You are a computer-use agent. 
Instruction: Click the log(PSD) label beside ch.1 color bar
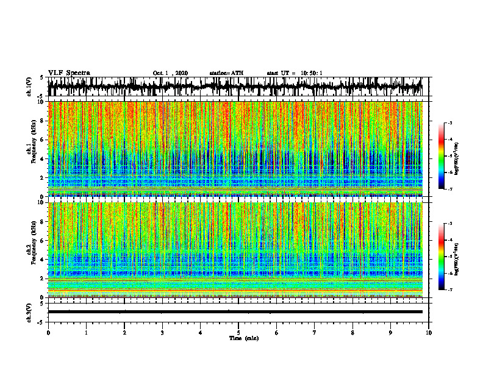pos(457,159)
